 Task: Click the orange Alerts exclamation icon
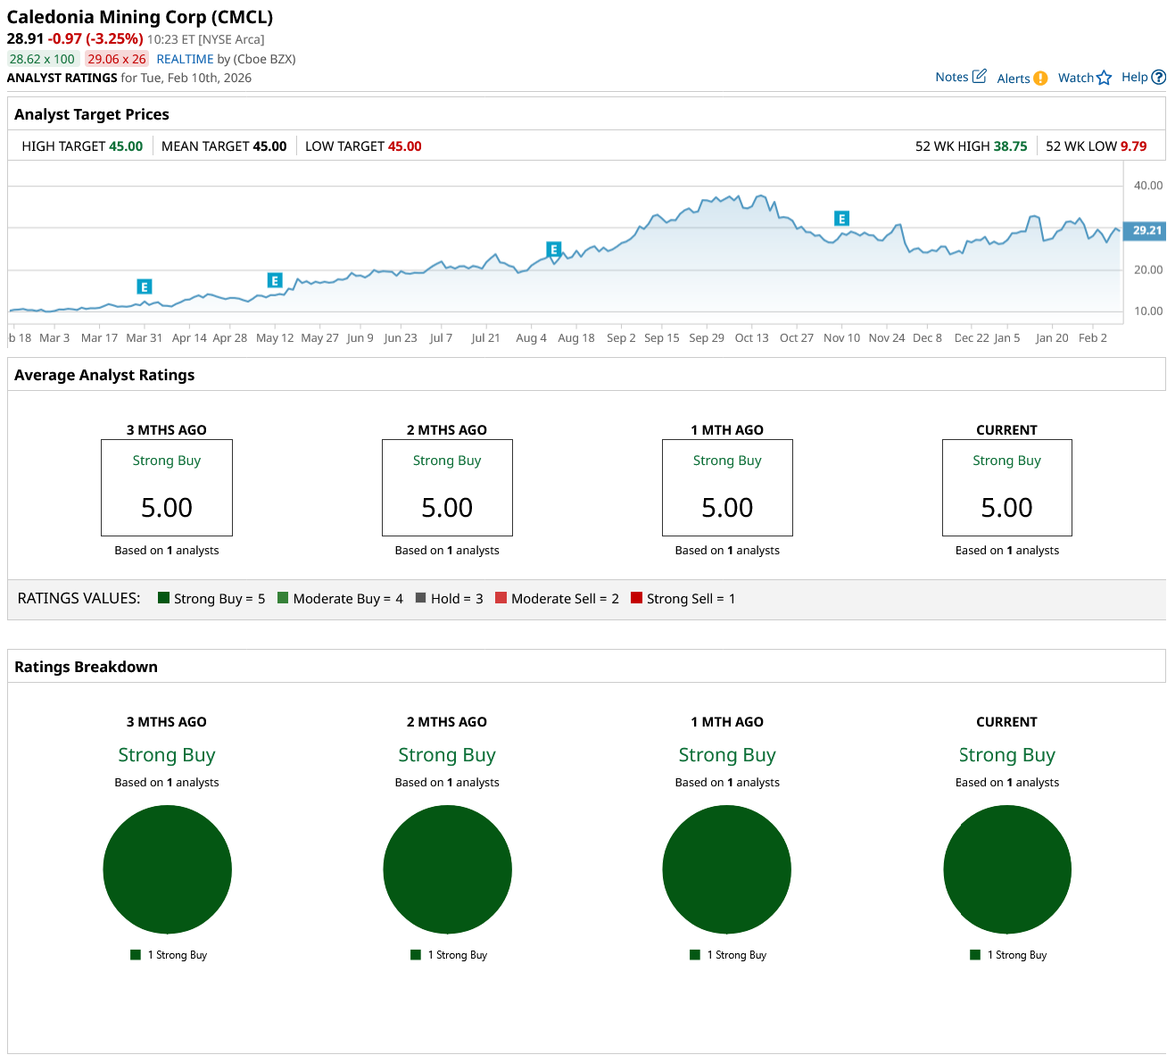pos(1040,79)
